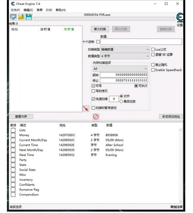
Task: Open the 表单 menu
Action: coord(40,10)
